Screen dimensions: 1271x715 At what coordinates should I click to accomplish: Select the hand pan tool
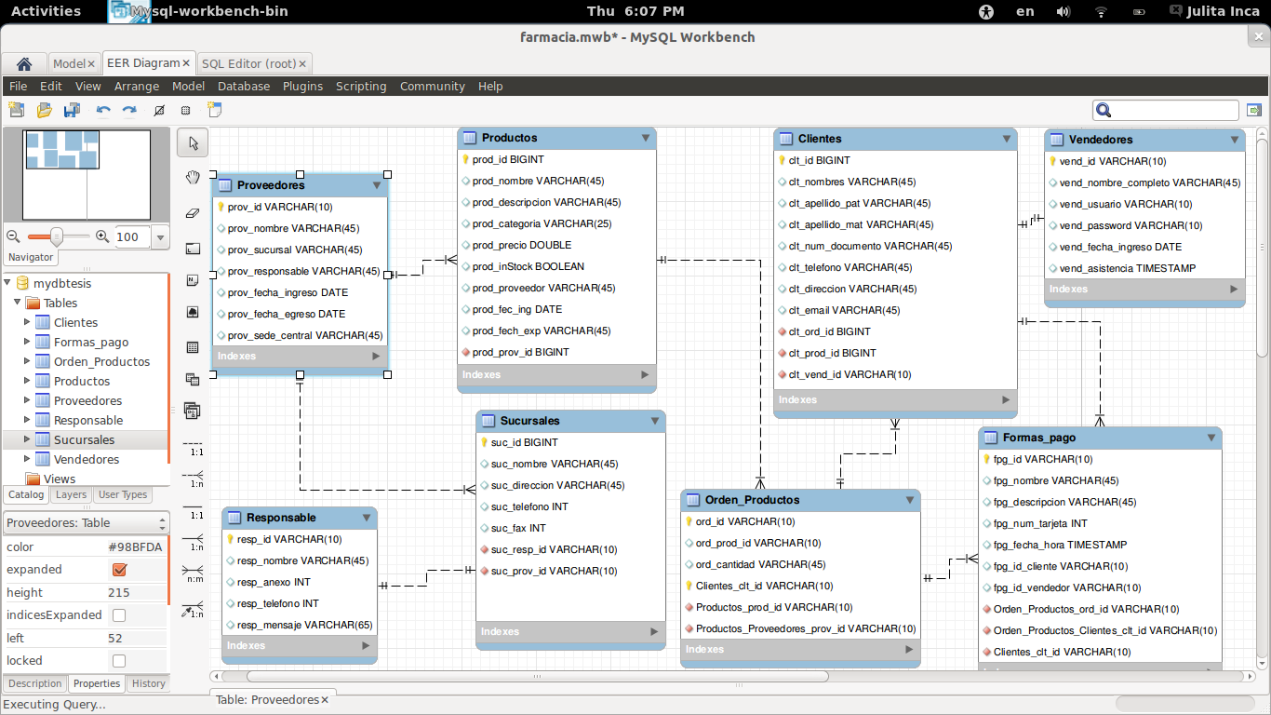193,177
